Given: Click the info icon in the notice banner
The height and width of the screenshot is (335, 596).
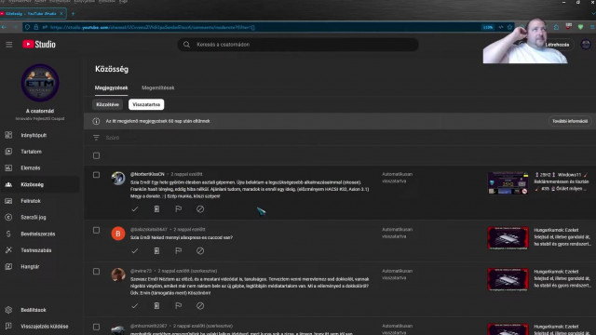Looking at the screenshot, I should pos(96,121).
